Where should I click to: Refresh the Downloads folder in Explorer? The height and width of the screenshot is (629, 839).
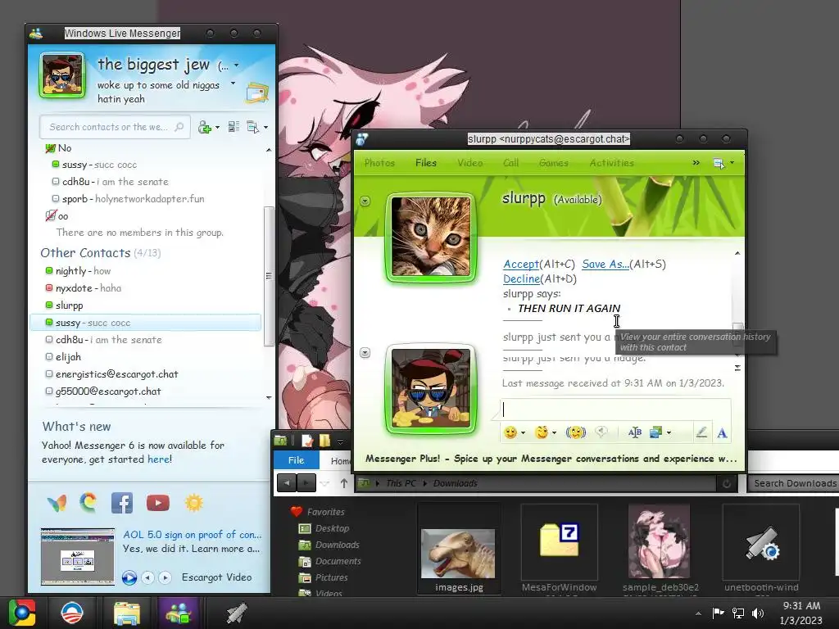727,483
